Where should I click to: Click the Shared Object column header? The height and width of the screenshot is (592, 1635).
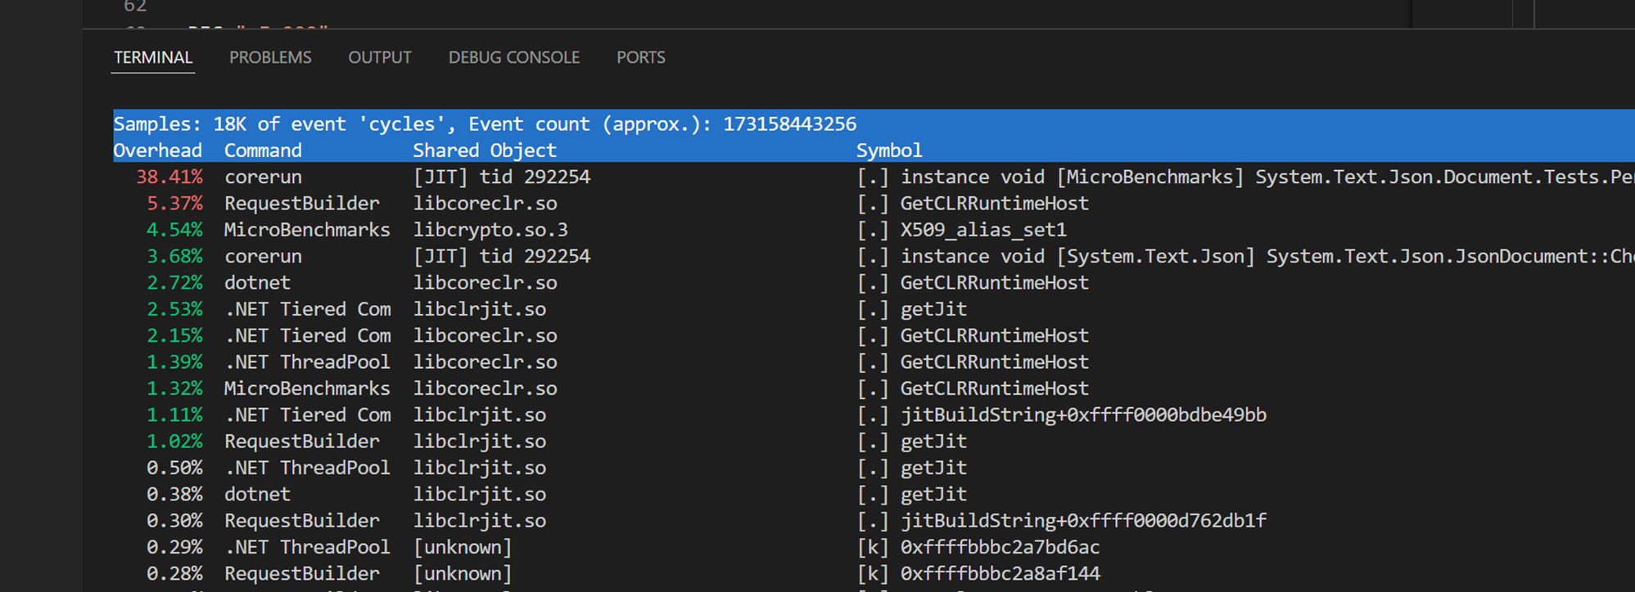click(x=485, y=150)
